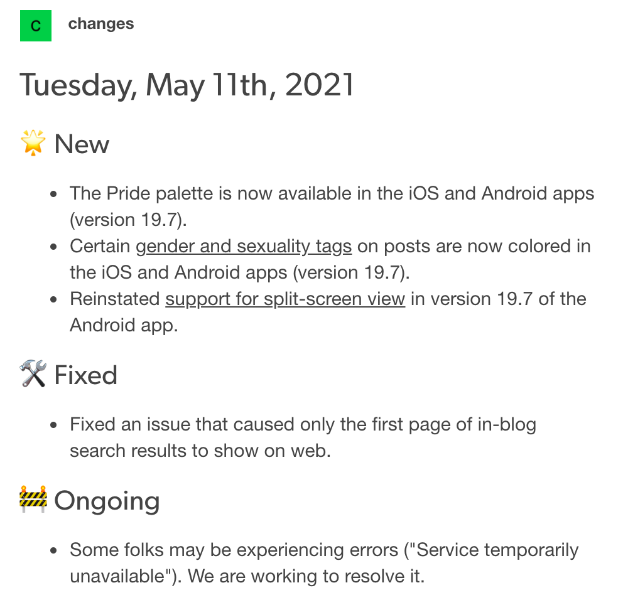
Task: Click the bullet dot before 'Reinstated' item
Action: pyautogui.click(x=53, y=300)
